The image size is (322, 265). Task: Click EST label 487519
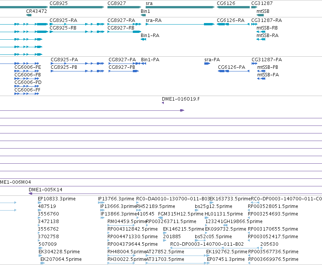click(x=47, y=206)
